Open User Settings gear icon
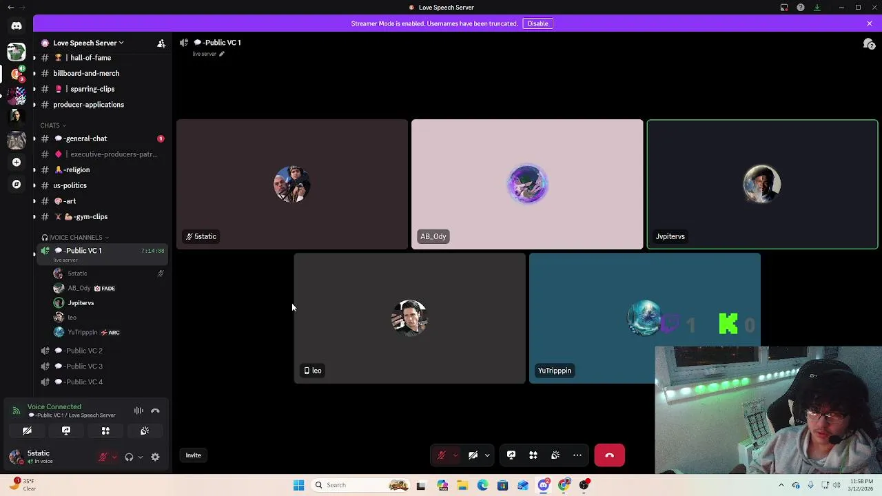This screenshot has width=882, height=496. [155, 457]
